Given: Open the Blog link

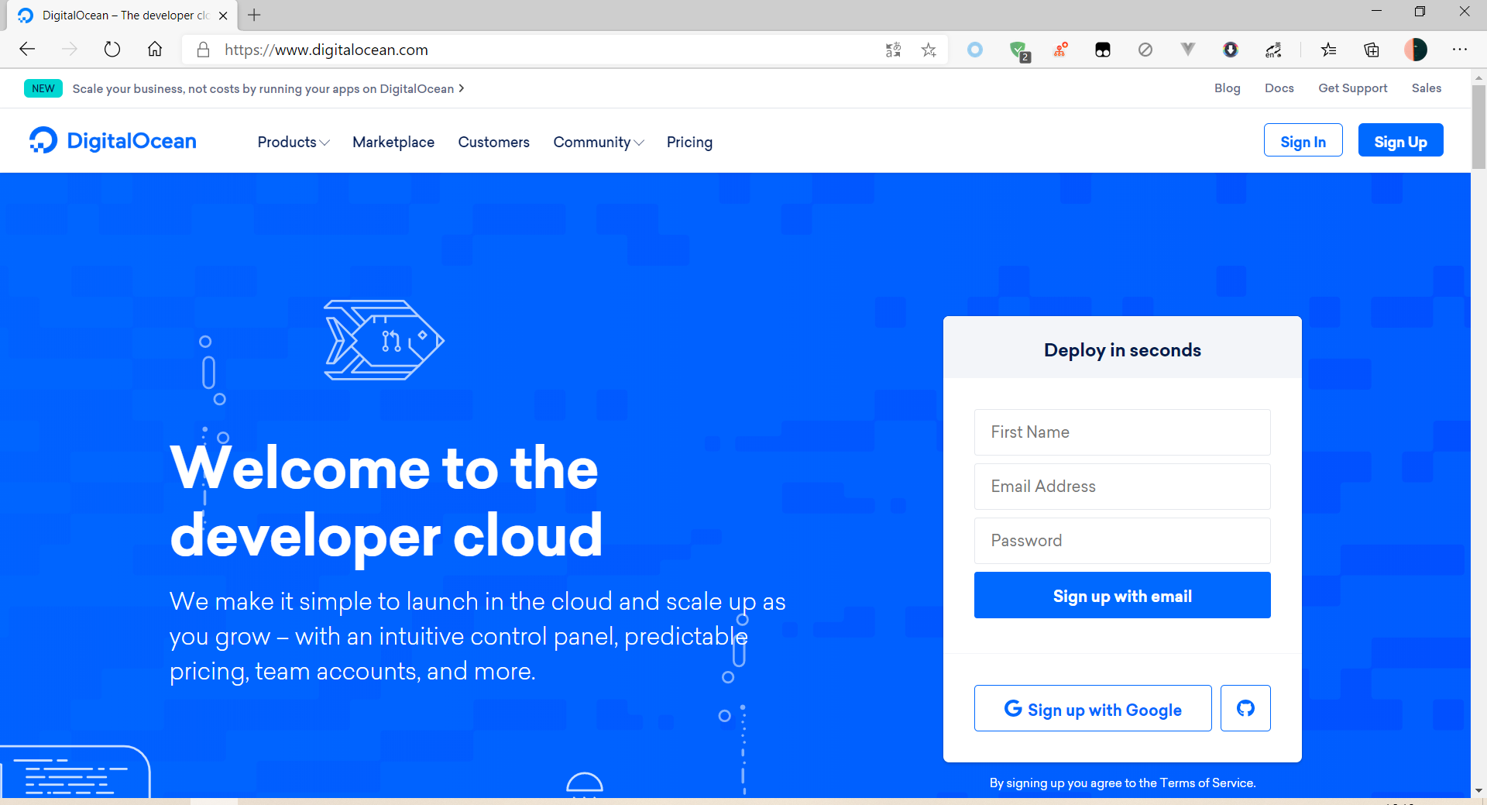Looking at the screenshot, I should point(1227,88).
